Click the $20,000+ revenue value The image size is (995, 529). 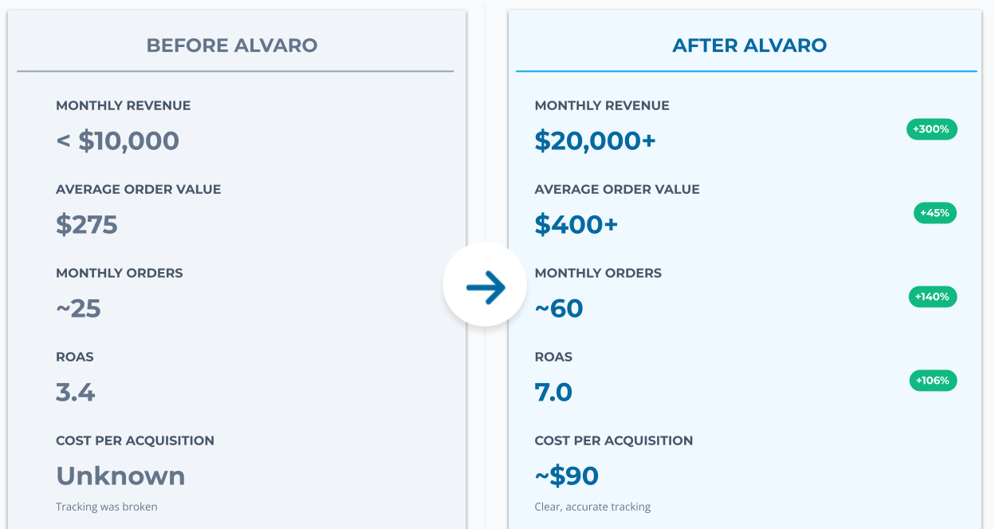[x=595, y=141]
